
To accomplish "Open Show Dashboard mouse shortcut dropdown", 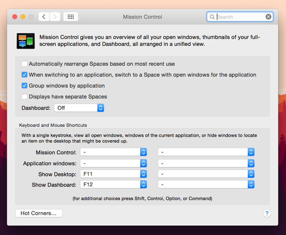I will point(206,185).
